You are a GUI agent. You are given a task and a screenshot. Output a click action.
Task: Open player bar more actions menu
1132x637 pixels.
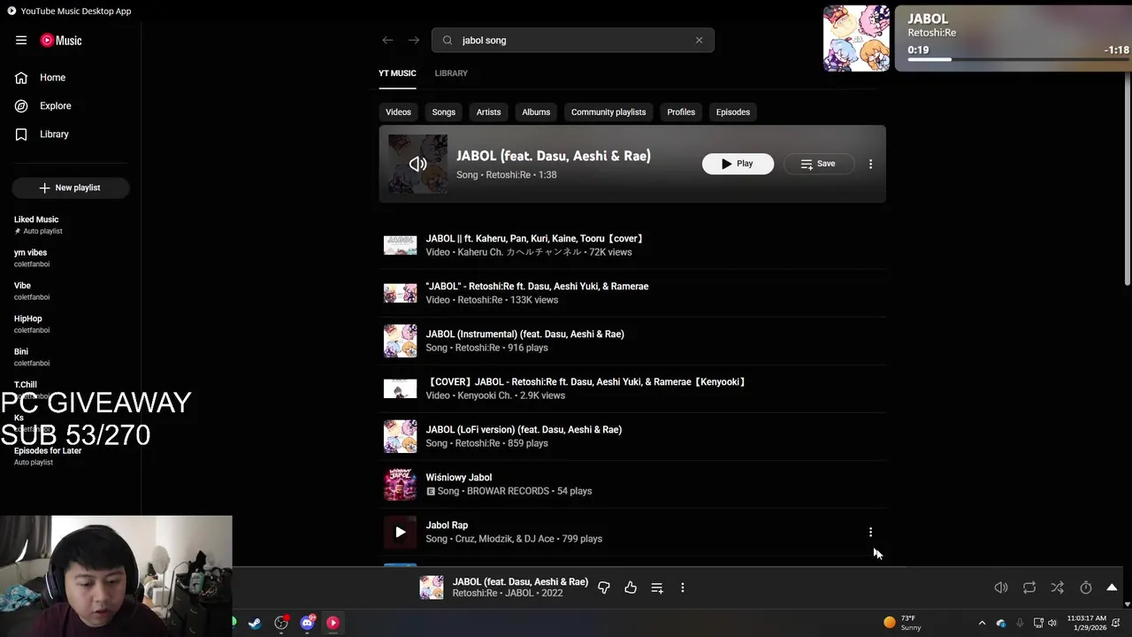coord(682,587)
